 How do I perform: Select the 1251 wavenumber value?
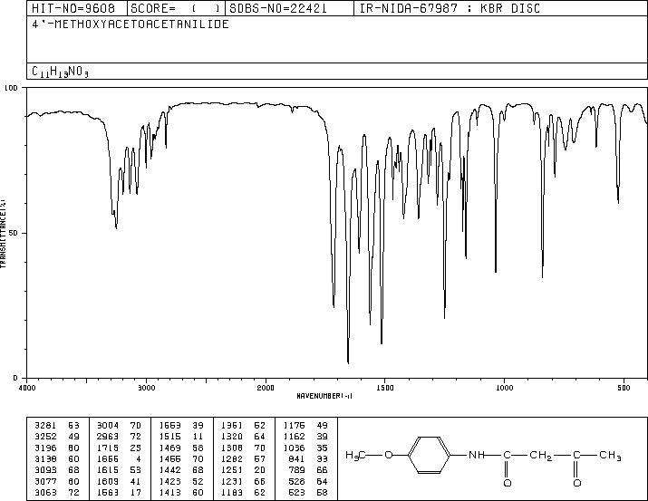[x=232, y=470]
